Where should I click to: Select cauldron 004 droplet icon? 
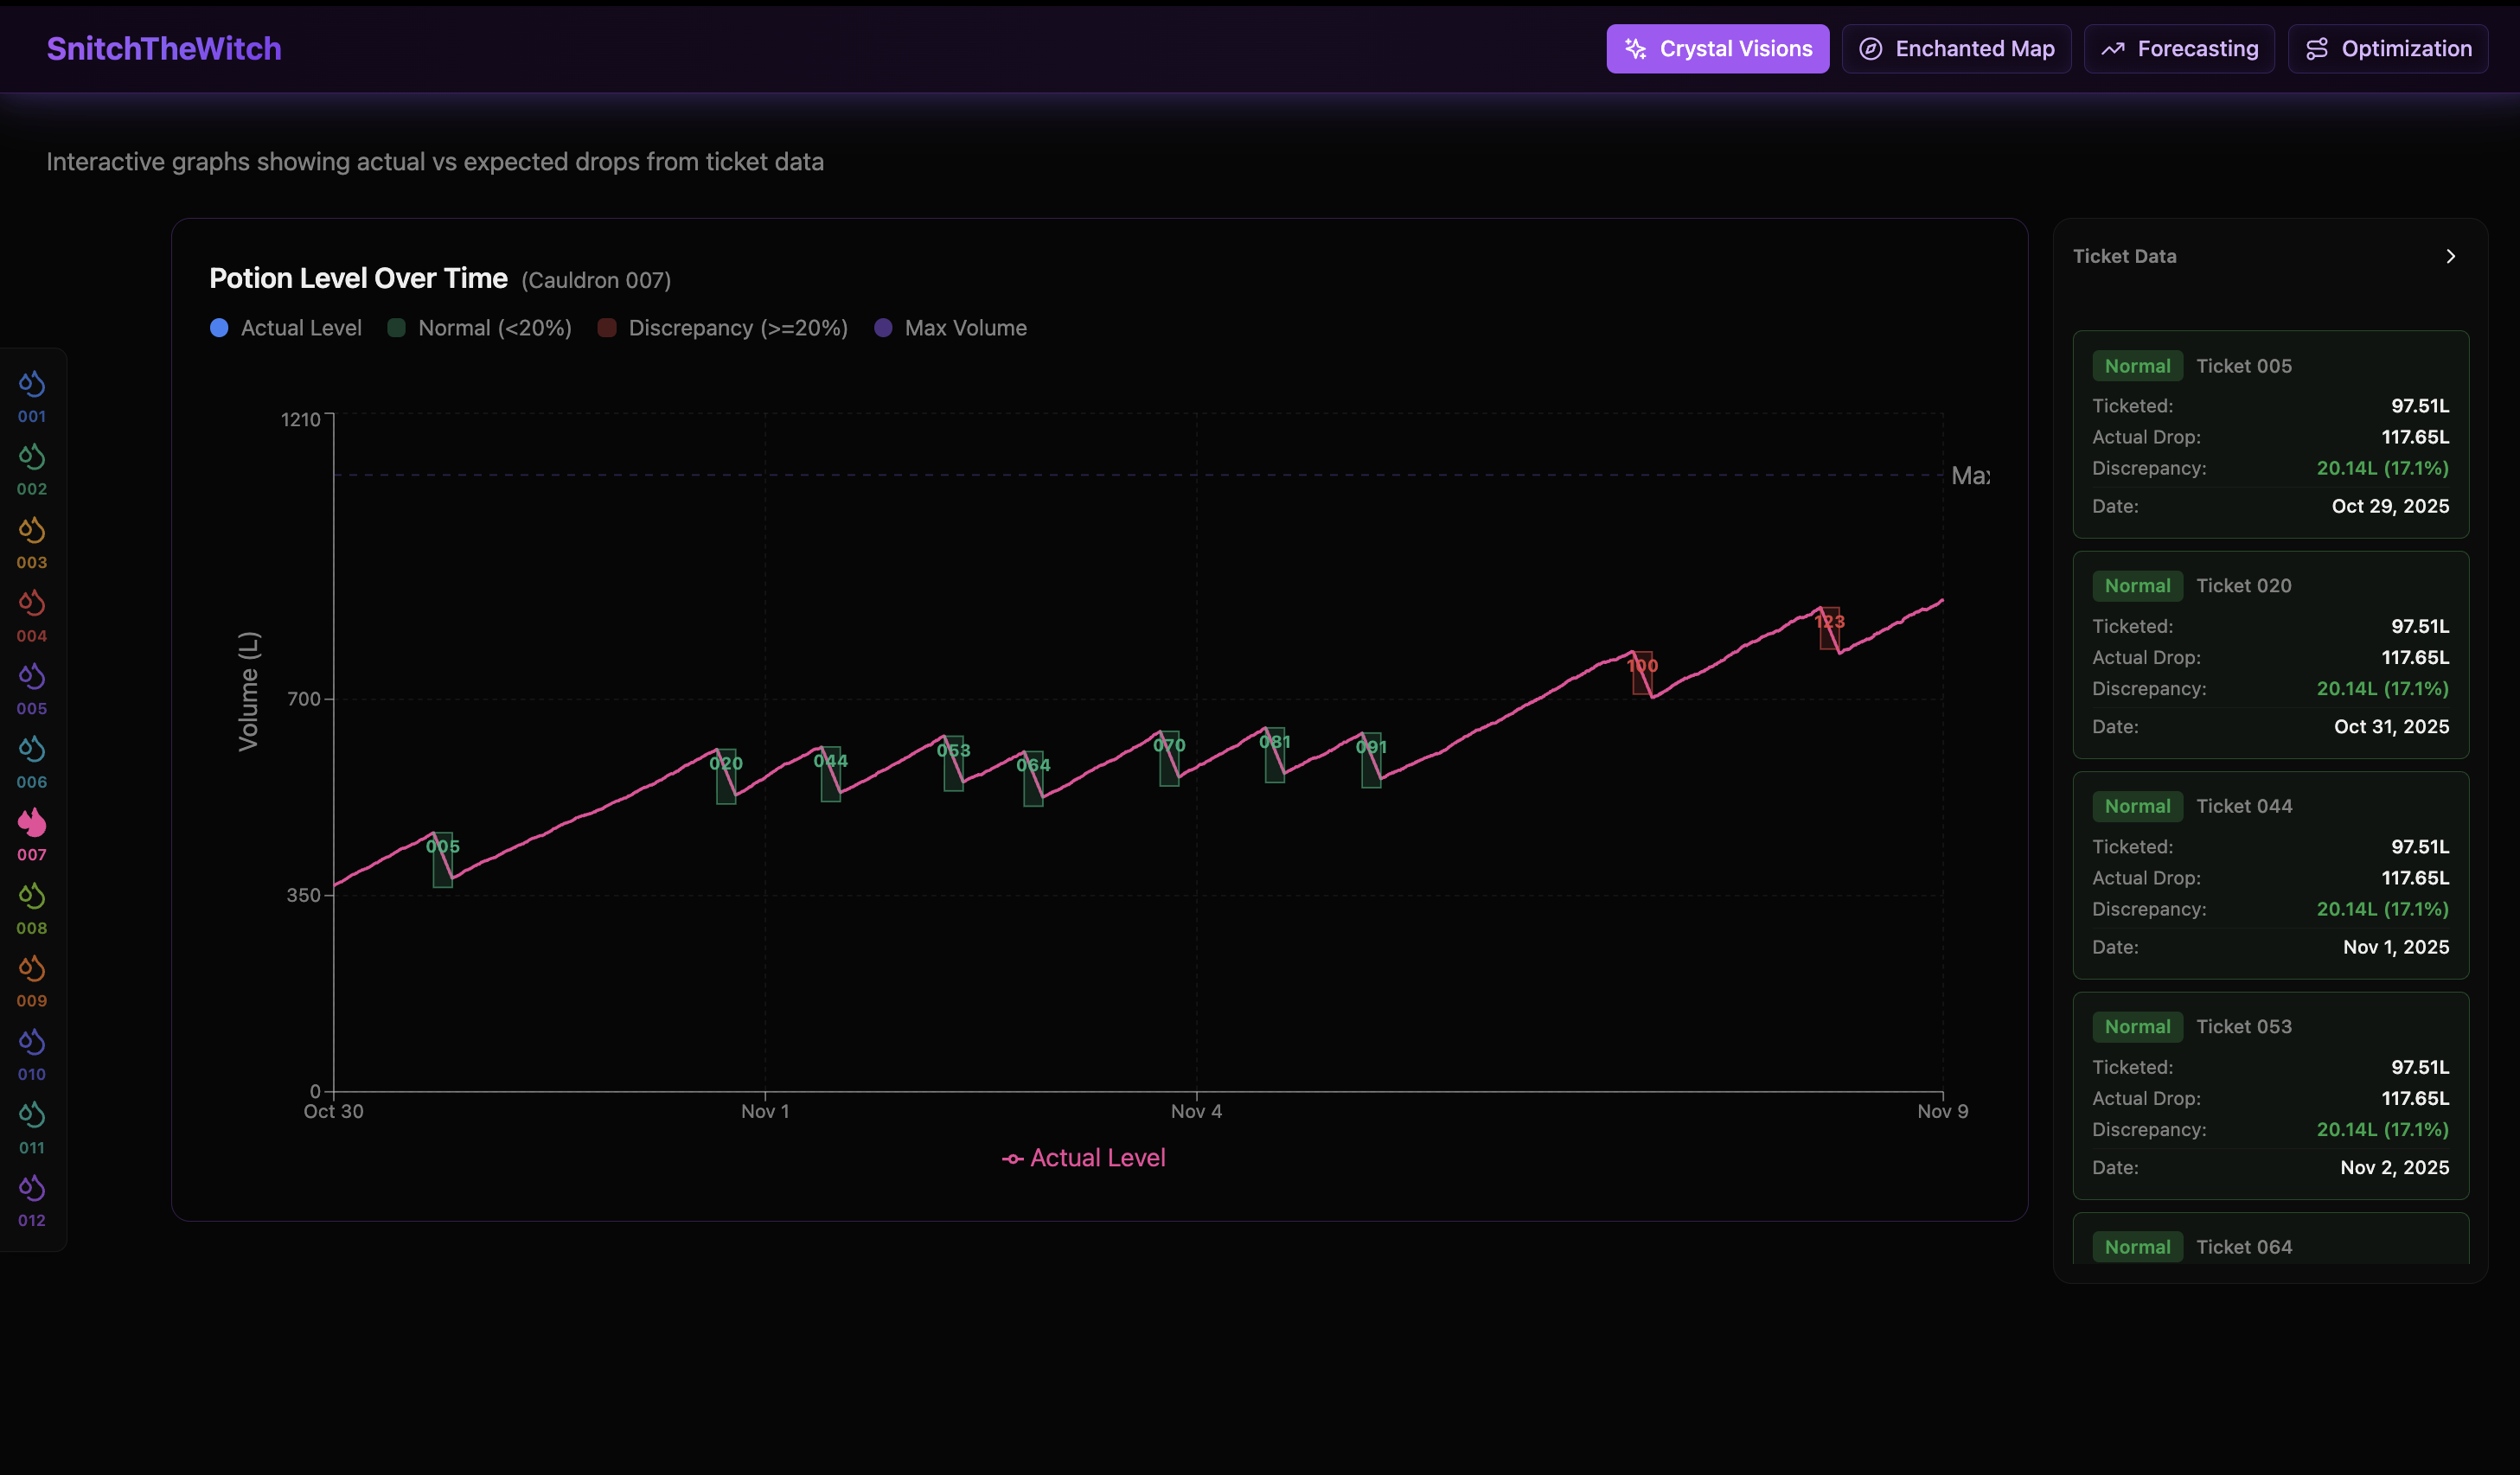(32, 603)
